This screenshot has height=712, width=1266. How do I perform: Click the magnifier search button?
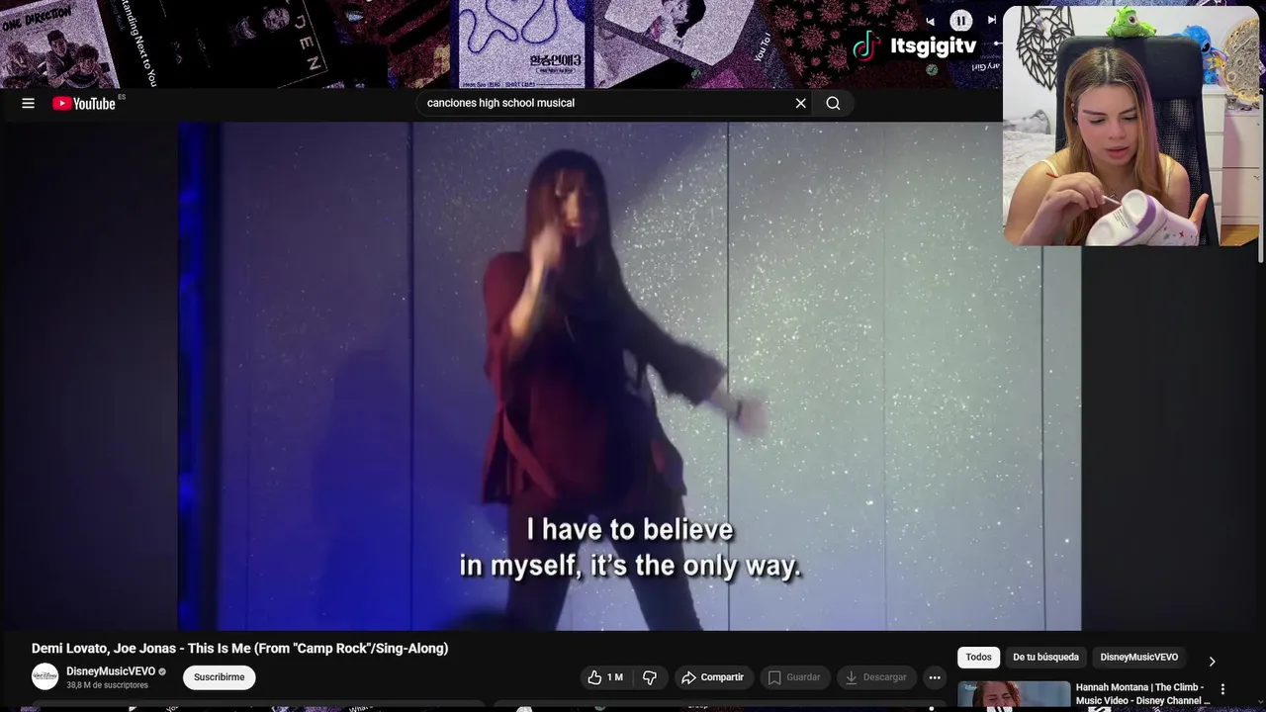[x=833, y=103]
